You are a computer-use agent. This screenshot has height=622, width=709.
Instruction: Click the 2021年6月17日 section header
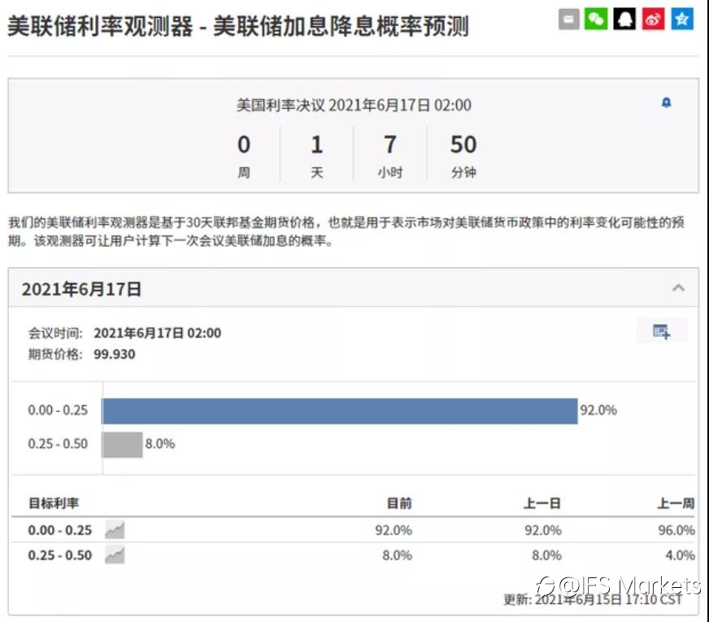pos(353,288)
